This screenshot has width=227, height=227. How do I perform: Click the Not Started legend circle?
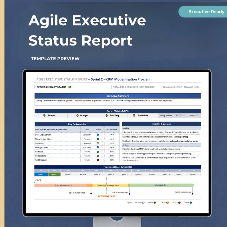click(143, 203)
